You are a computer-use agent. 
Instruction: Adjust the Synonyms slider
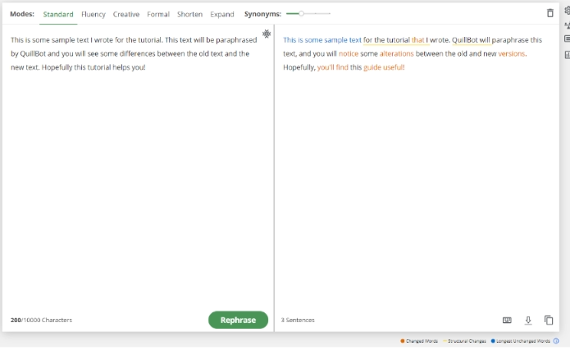point(302,14)
